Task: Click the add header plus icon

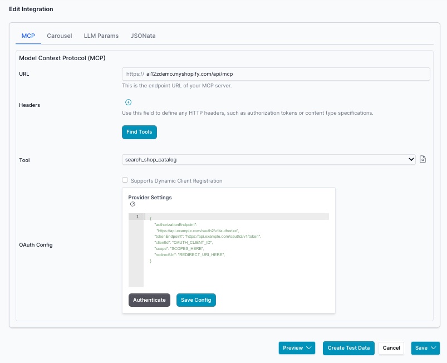Action: click(x=128, y=102)
